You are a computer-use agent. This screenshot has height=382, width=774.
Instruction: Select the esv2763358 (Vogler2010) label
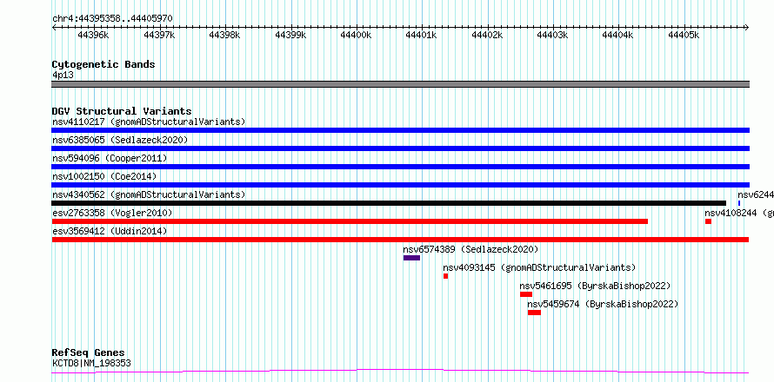[112, 213]
